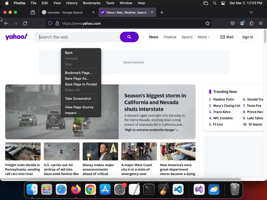Click the reload page icon
The width and height of the screenshot is (267, 200).
(25, 23)
